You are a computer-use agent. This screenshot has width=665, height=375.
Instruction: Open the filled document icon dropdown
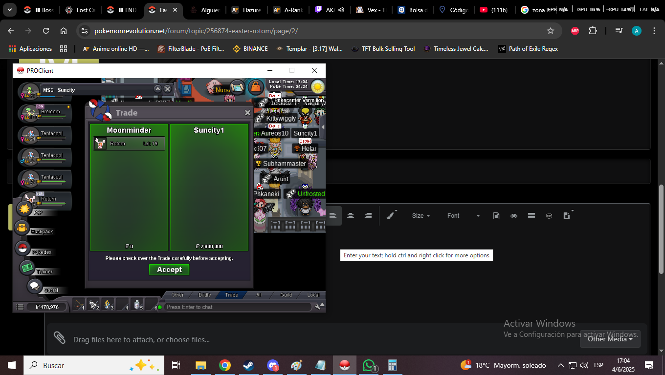[568, 215]
